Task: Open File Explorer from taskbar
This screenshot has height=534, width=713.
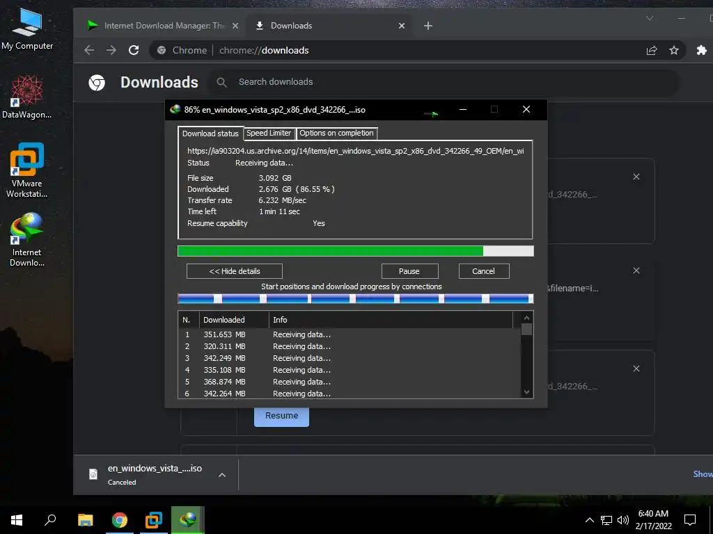Action: pyautogui.click(x=86, y=520)
